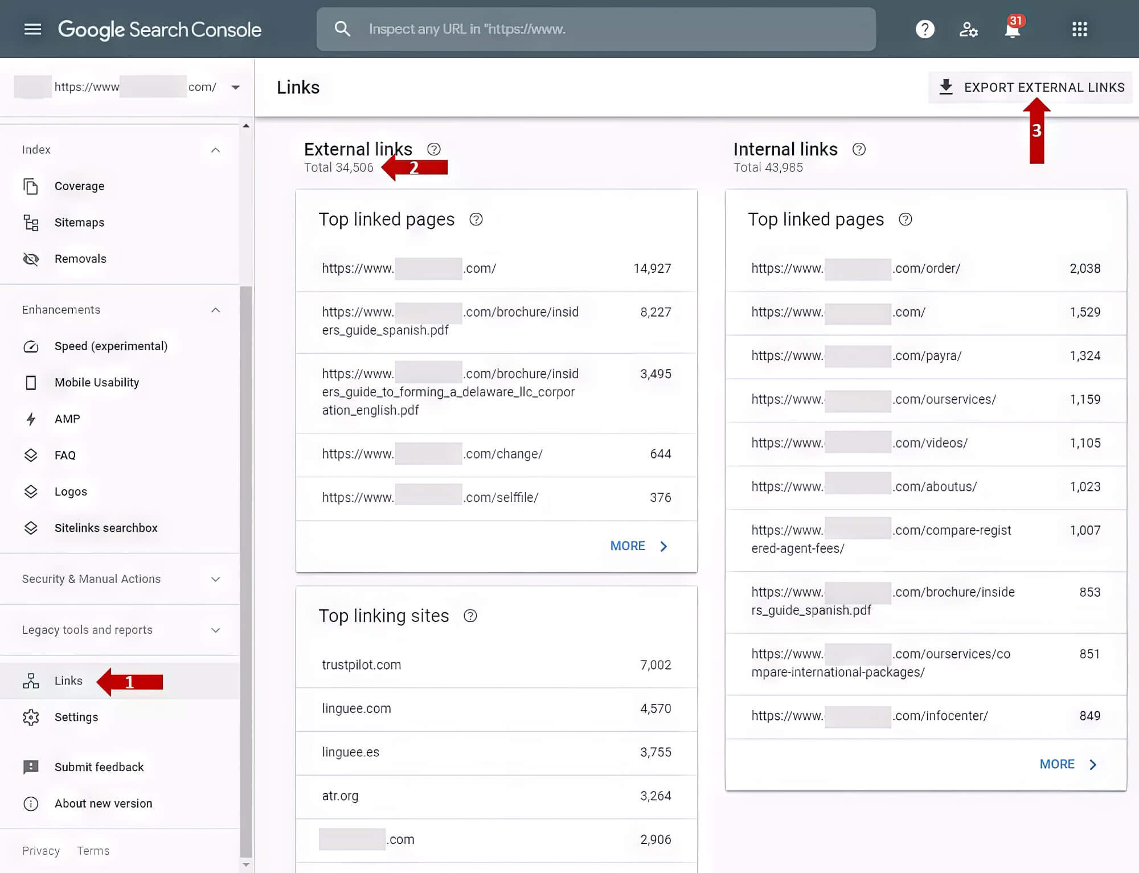The height and width of the screenshot is (873, 1139).
Task: Select Coverage in the Index section
Action: pyautogui.click(x=79, y=186)
